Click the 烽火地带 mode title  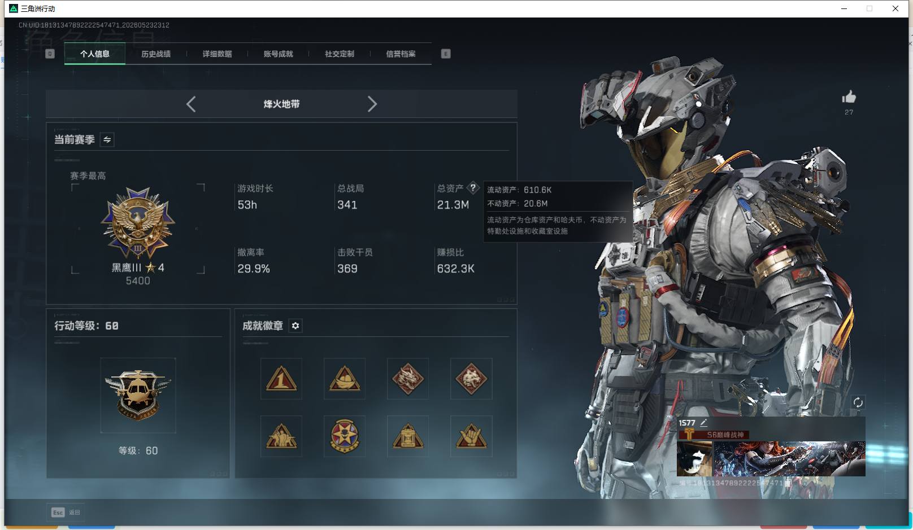(281, 104)
